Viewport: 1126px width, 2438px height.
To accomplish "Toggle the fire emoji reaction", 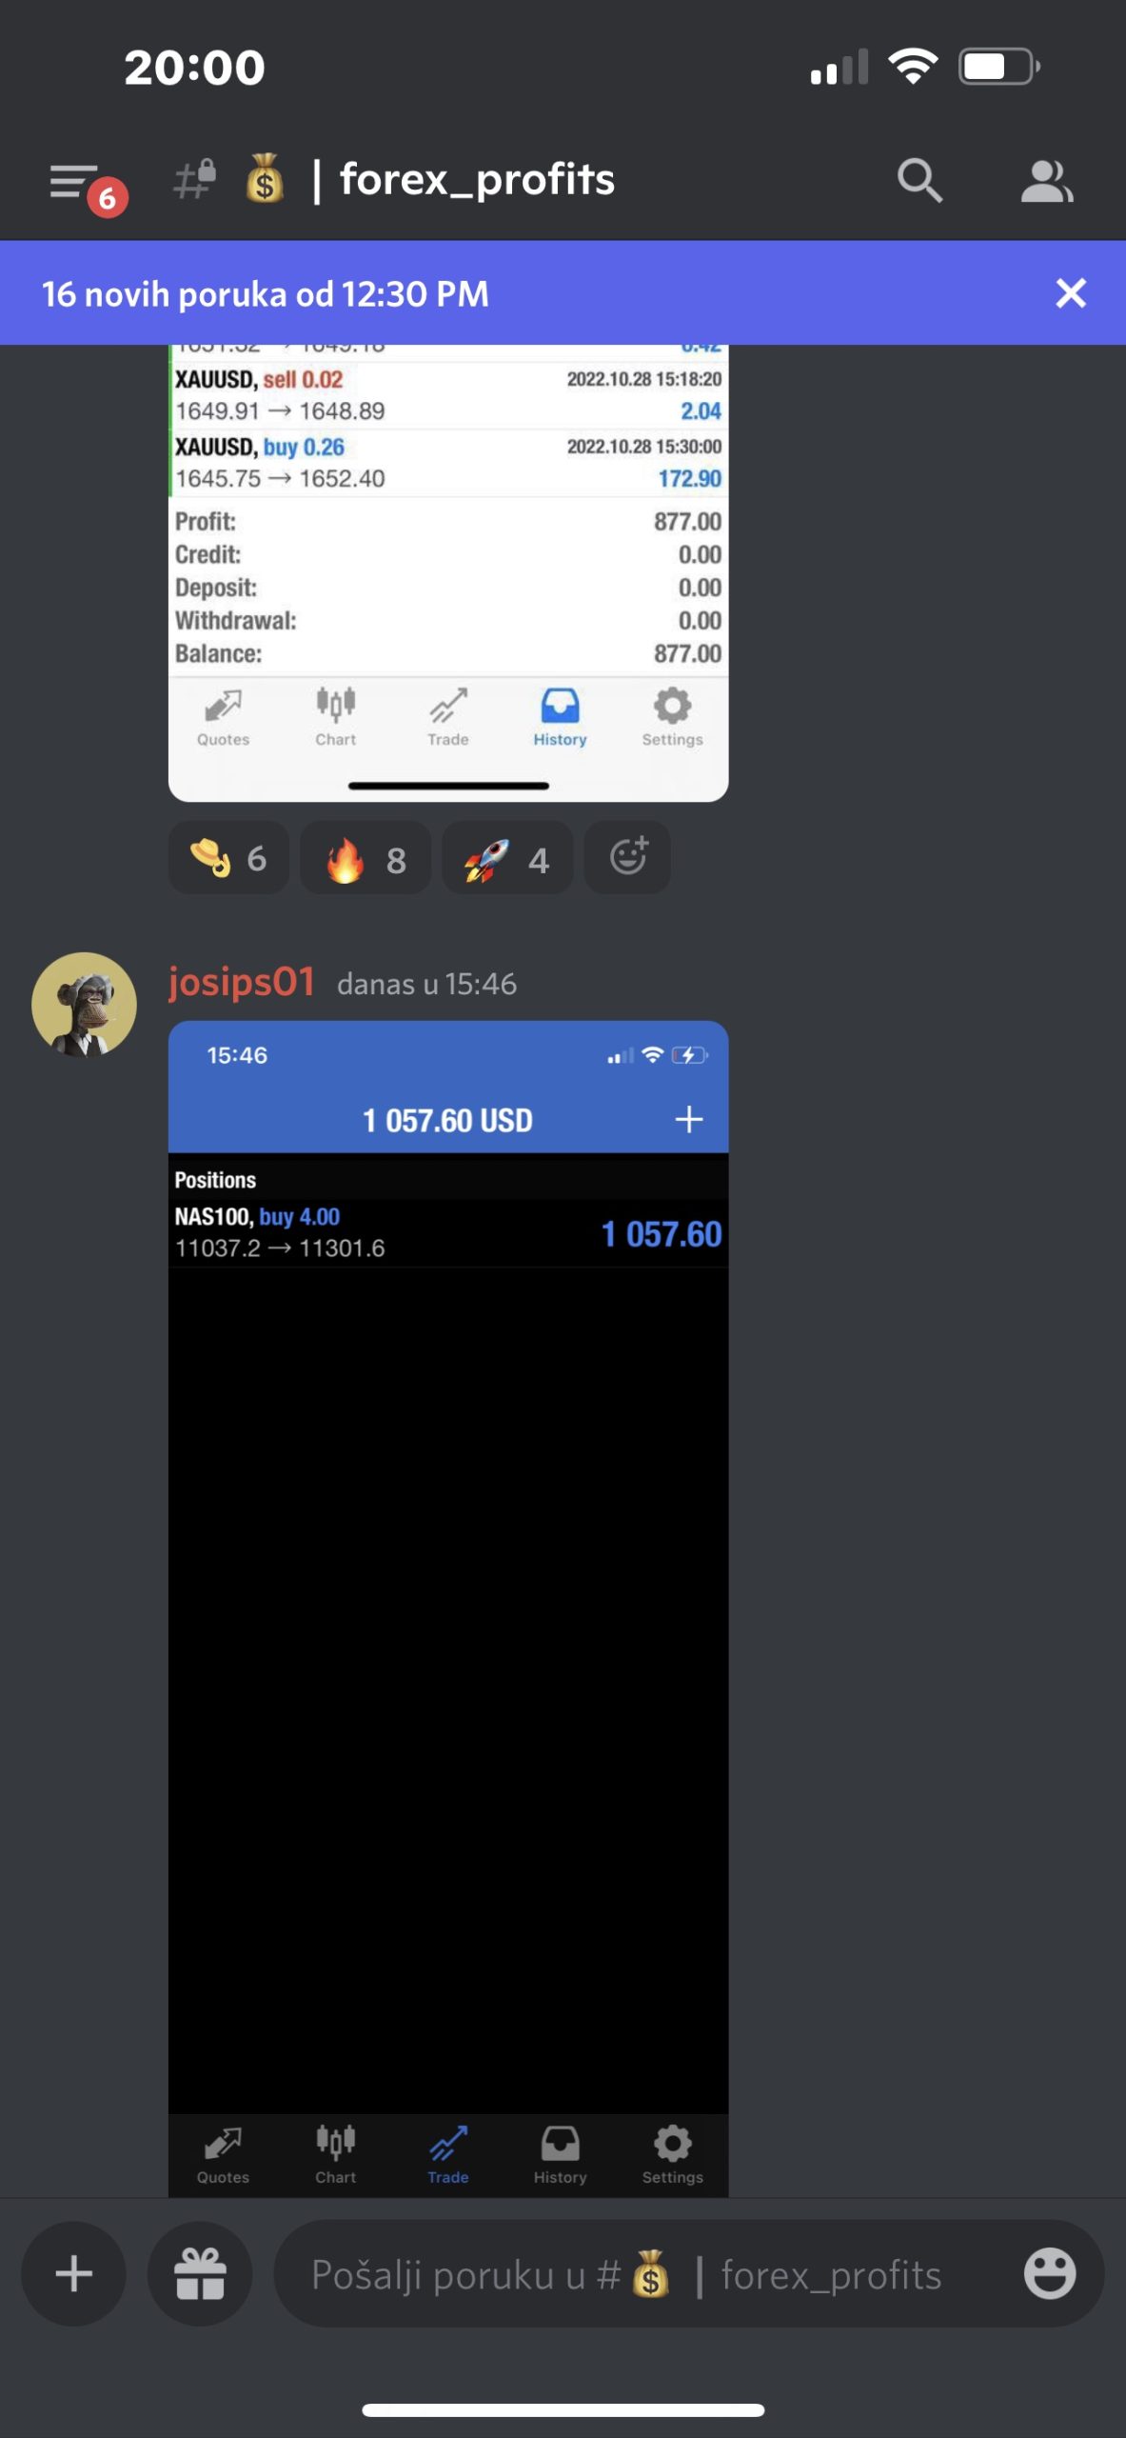I will pos(365,858).
